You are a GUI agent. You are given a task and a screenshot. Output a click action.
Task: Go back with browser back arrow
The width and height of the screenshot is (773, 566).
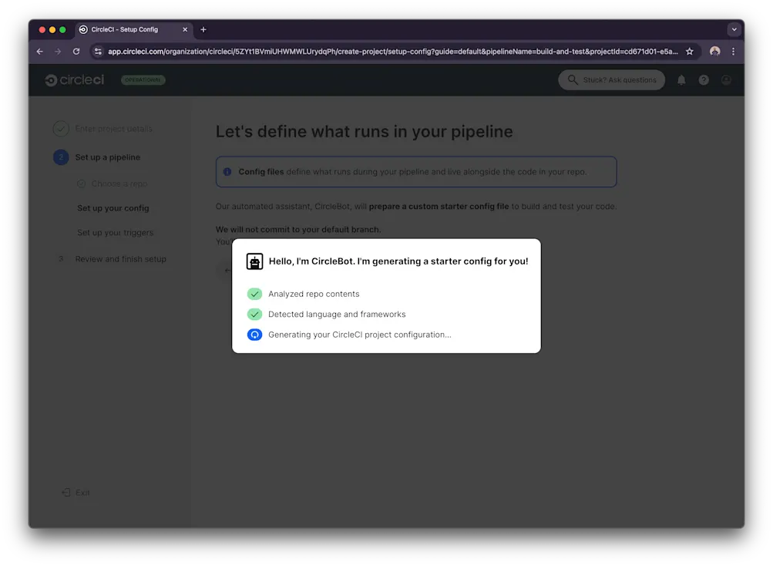[40, 52]
